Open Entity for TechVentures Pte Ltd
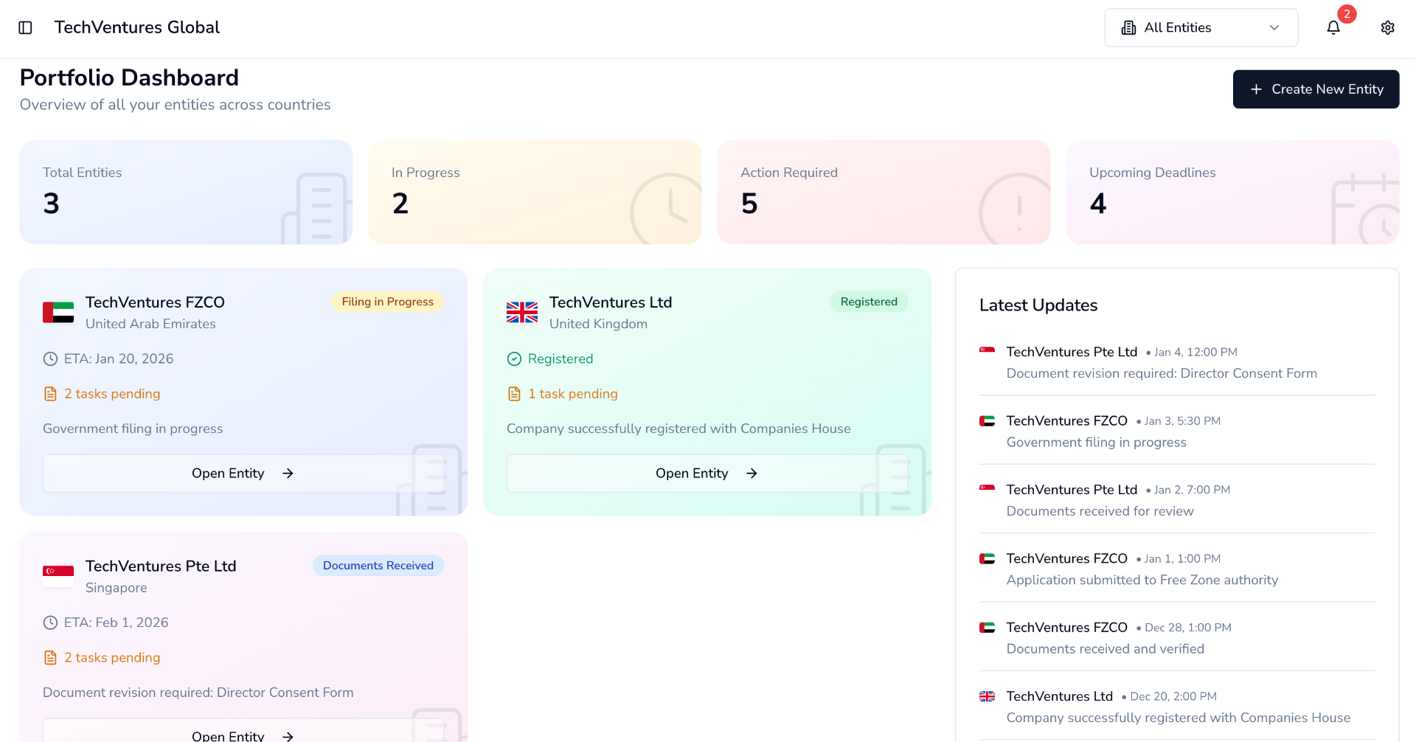1416x742 pixels. click(x=243, y=731)
